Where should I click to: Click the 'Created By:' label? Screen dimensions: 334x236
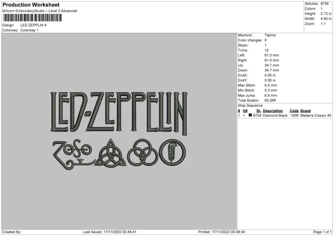click(12, 232)
